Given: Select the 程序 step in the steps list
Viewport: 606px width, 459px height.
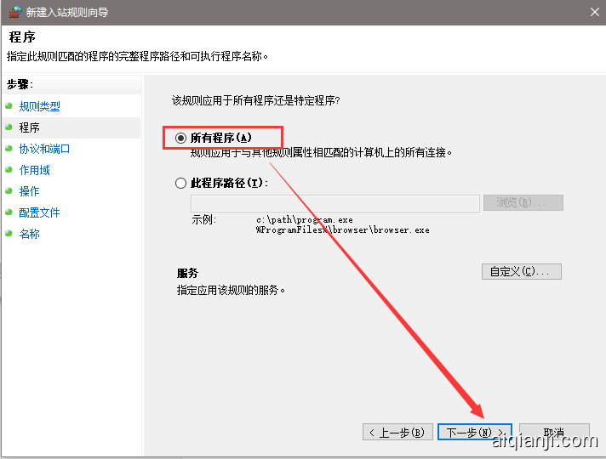Looking at the screenshot, I should pos(29,127).
